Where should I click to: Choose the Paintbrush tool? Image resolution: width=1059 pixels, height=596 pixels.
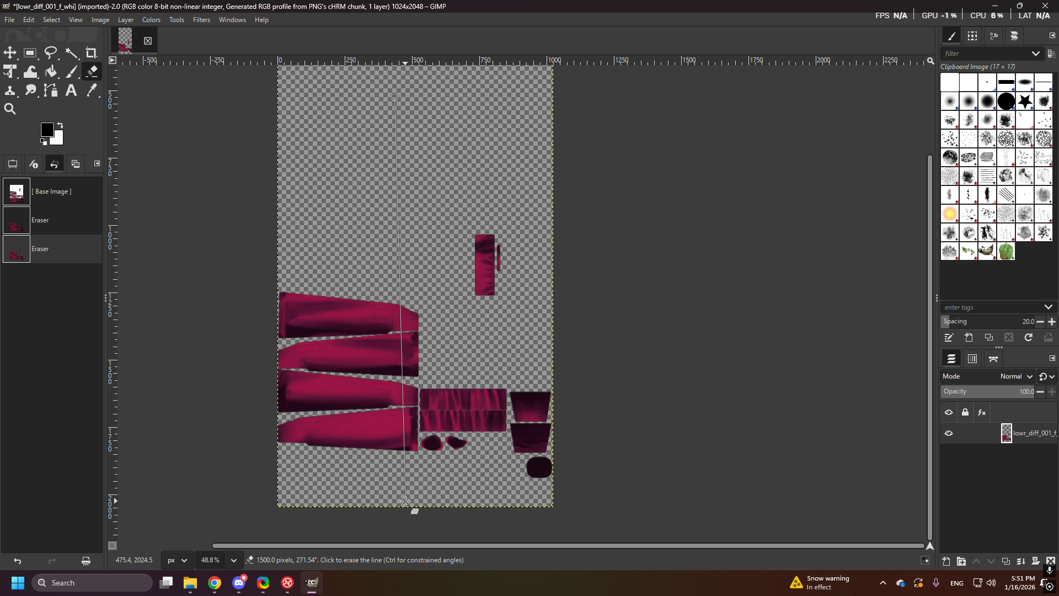[x=72, y=72]
